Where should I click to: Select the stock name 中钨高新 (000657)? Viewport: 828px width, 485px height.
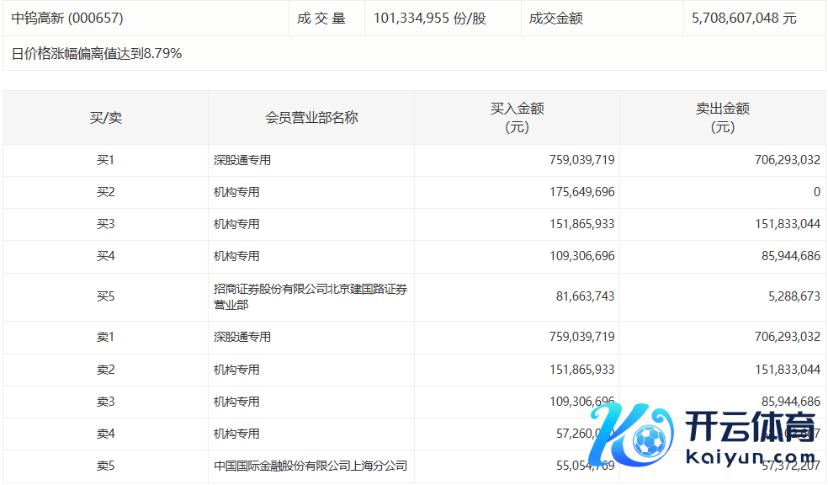coord(59,18)
